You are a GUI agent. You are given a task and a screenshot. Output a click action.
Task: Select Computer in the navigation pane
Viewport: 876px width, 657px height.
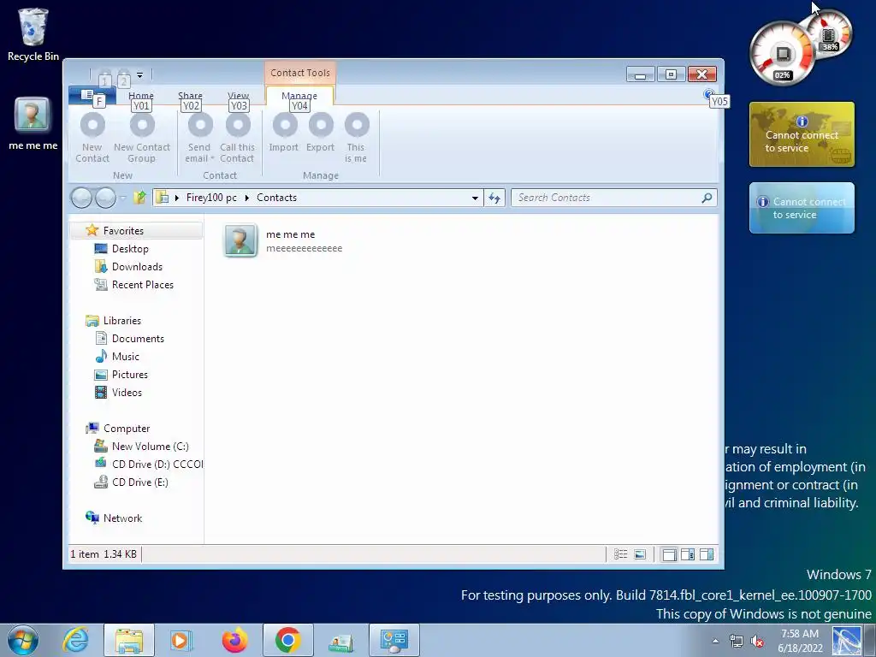[x=127, y=428]
